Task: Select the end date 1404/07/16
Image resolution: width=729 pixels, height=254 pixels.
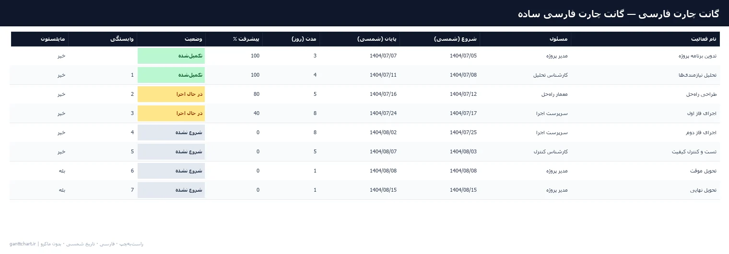Action: point(383,94)
